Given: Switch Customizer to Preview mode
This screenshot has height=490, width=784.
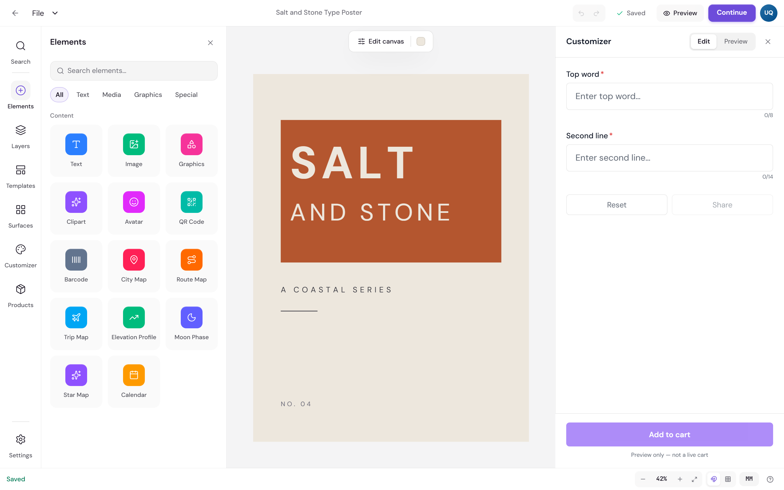Looking at the screenshot, I should (x=735, y=41).
